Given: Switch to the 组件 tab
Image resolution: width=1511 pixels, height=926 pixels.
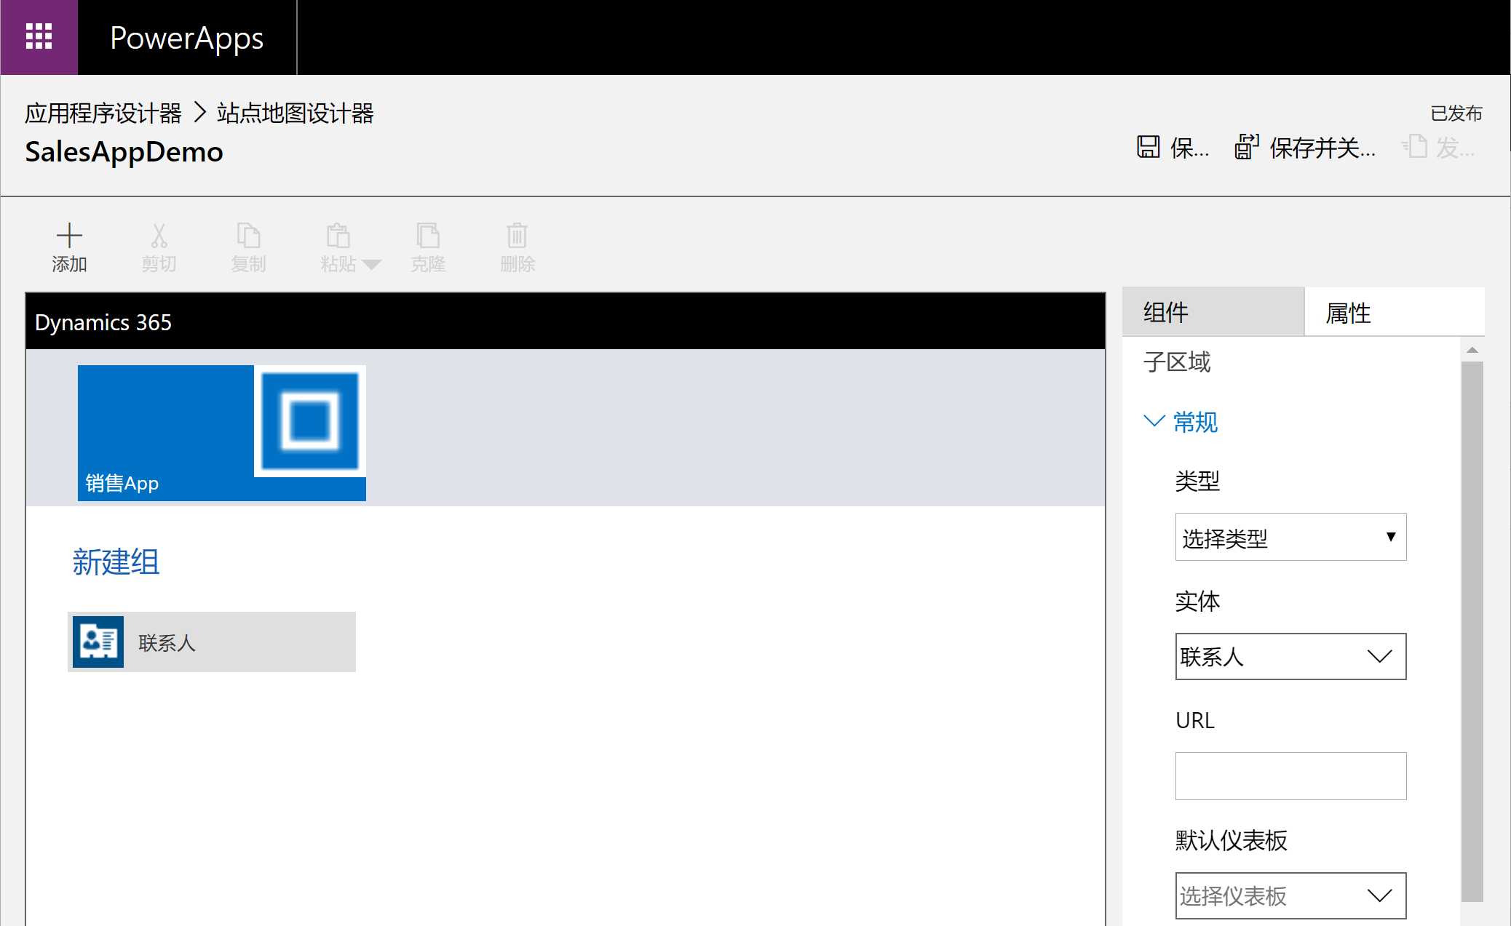Looking at the screenshot, I should (x=1213, y=312).
